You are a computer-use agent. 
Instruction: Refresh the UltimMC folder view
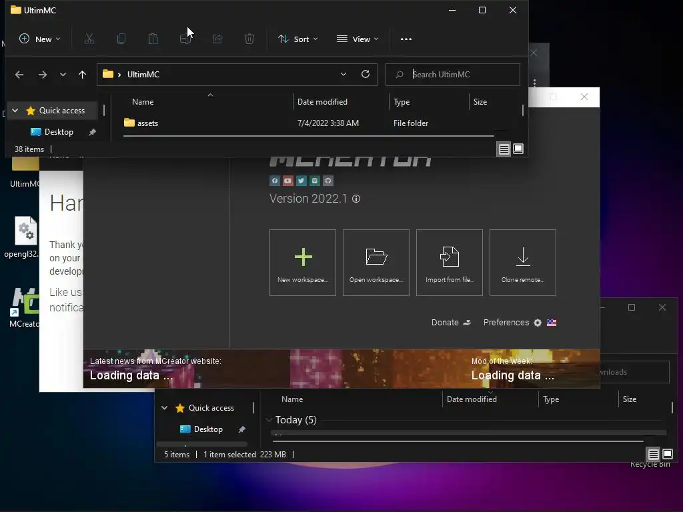click(366, 75)
